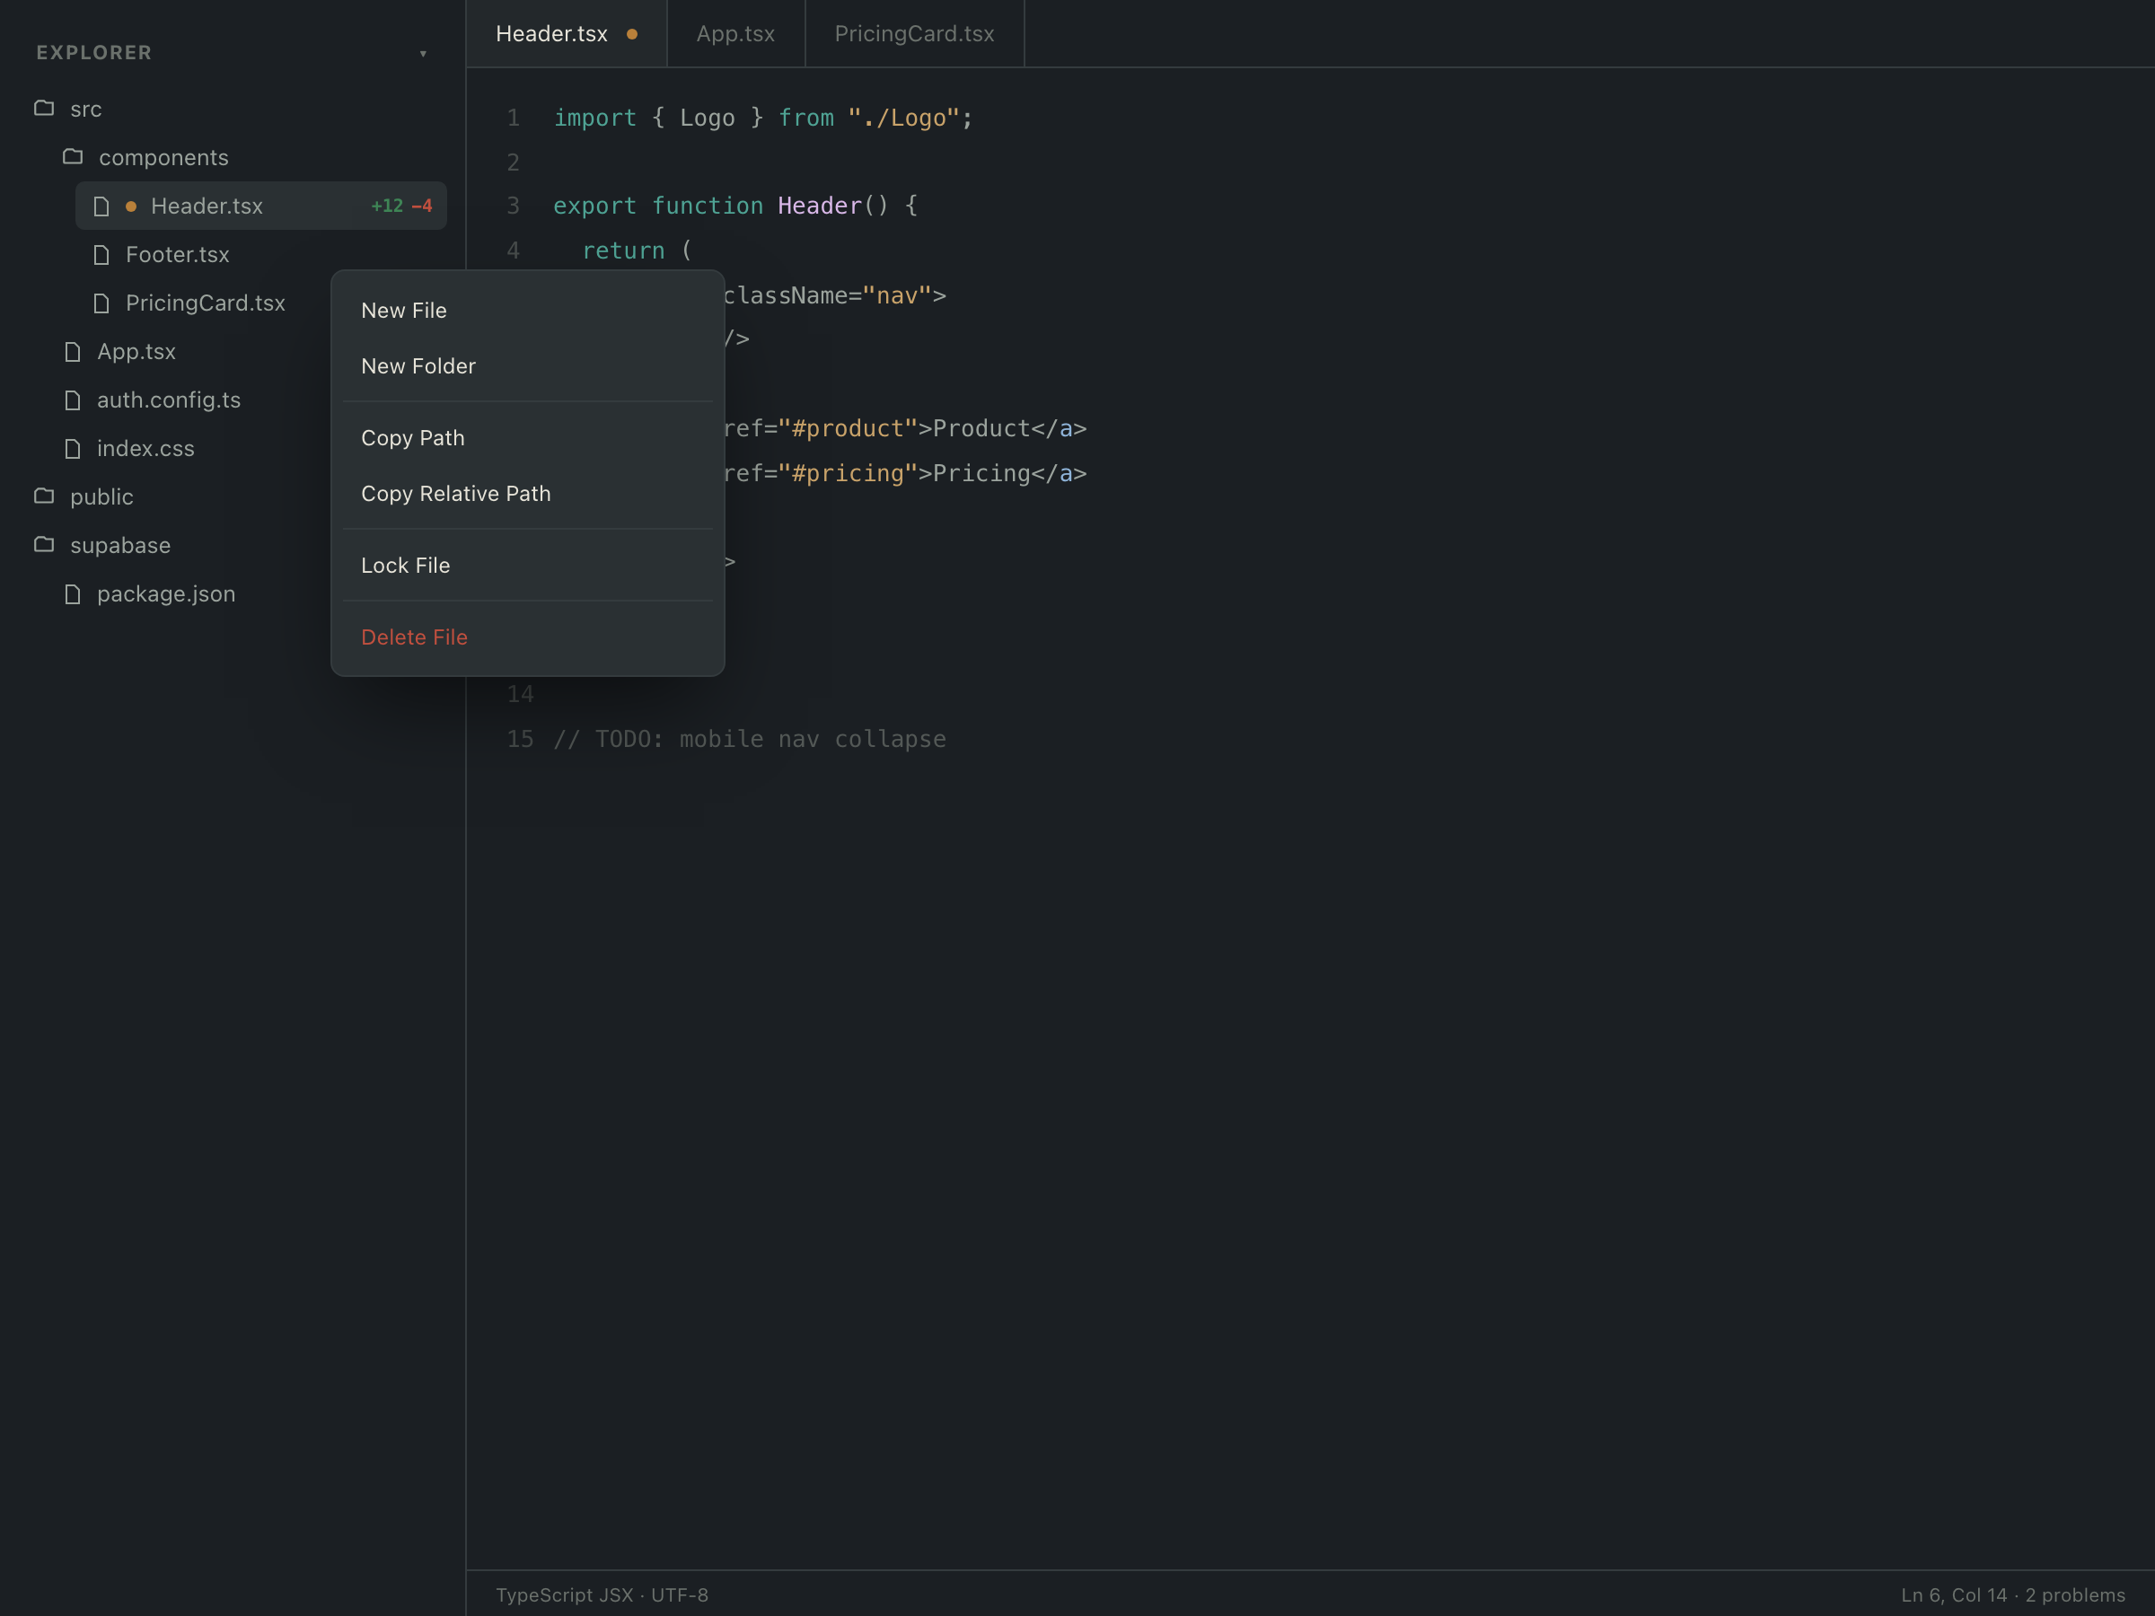Click the import Logo code line
Image resolution: width=2155 pixels, height=1616 pixels.
(x=764, y=118)
